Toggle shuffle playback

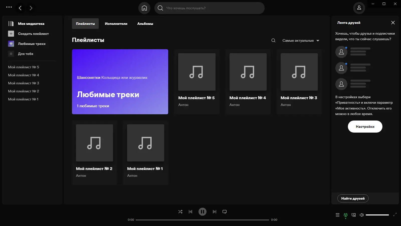point(180,212)
